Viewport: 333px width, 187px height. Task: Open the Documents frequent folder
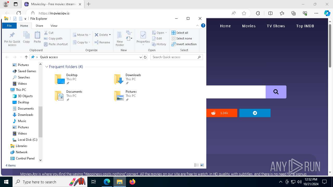pos(68,96)
